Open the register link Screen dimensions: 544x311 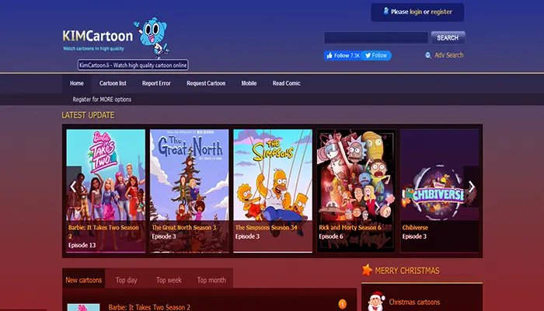click(x=441, y=12)
